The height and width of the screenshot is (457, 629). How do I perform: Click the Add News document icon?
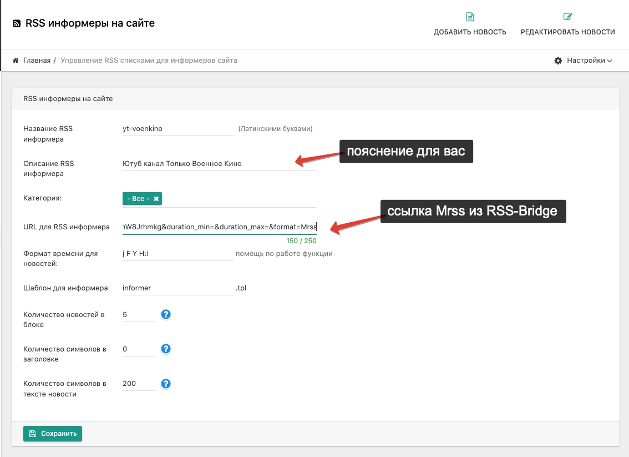point(470,17)
